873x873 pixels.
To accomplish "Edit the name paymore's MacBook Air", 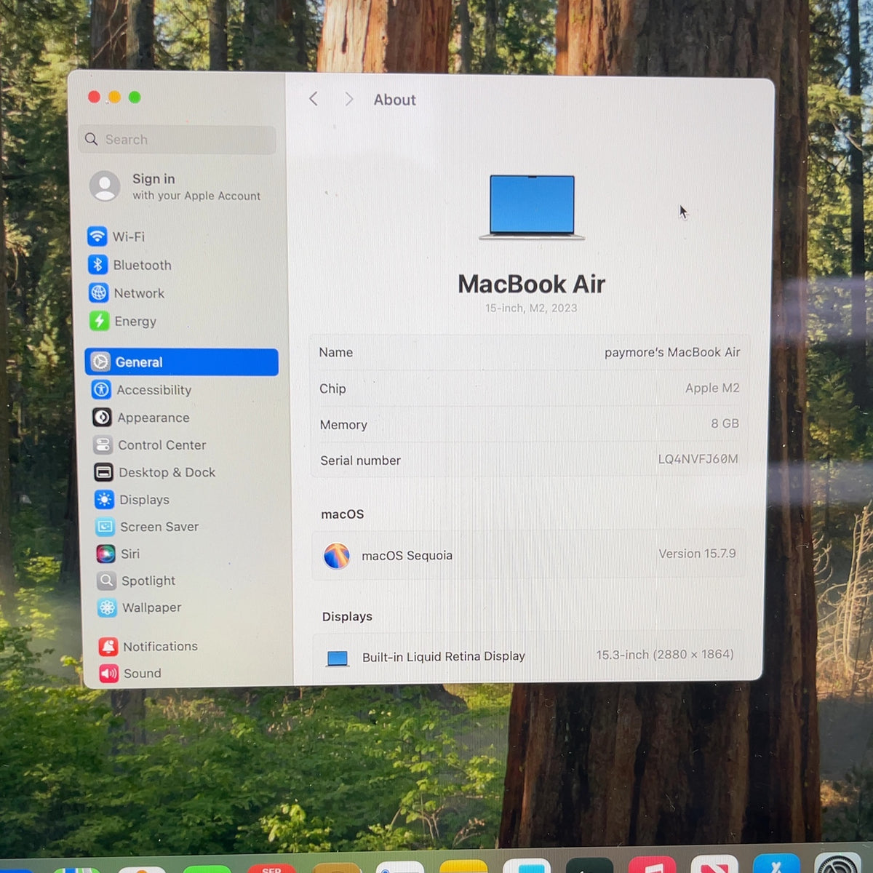I will pyautogui.click(x=672, y=352).
